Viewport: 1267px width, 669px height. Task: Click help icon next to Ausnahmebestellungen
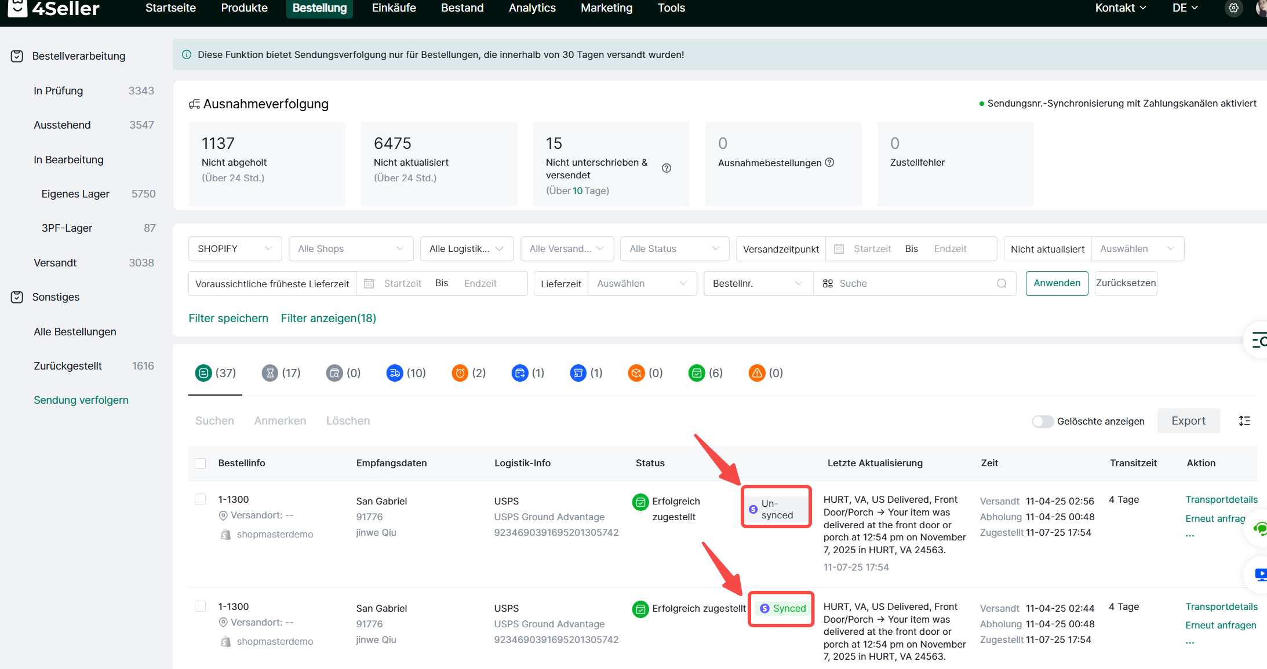click(x=829, y=163)
